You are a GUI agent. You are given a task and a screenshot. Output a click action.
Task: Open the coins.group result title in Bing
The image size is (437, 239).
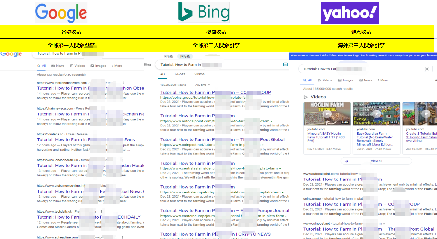(x=216, y=92)
